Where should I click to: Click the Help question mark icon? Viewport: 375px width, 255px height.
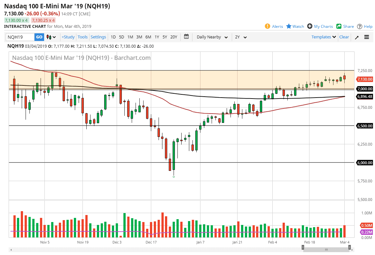pyautogui.click(x=360, y=26)
